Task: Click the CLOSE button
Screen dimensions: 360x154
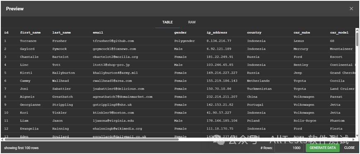Action: 349,148
